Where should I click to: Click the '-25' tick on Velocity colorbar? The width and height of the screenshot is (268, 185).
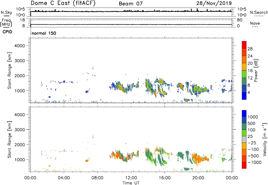pyautogui.click(x=252, y=143)
